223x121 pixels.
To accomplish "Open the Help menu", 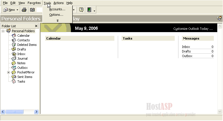I will pyautogui.click(x=70, y=3).
